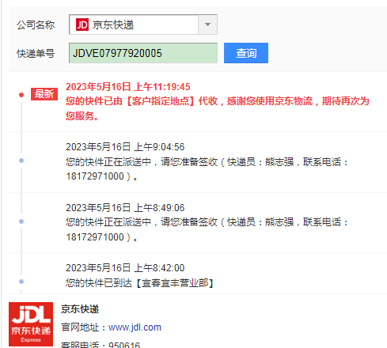Click the JDL 京东快递 Express logo
This screenshot has height=348, width=387.
click(31, 324)
